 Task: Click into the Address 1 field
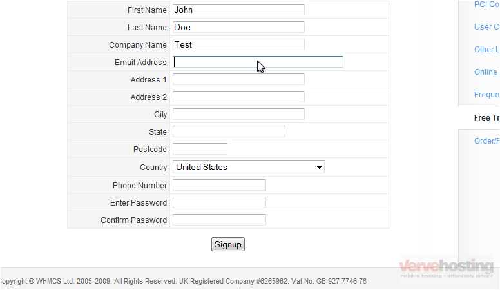(238, 79)
